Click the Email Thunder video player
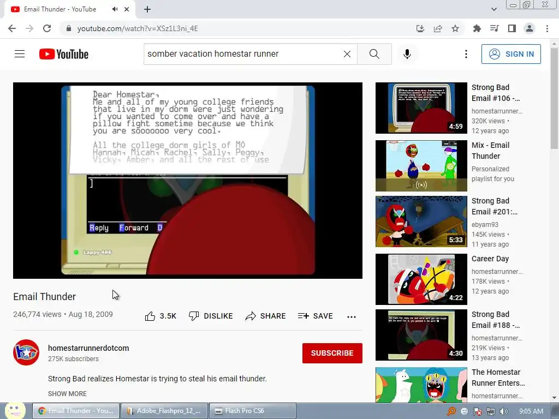 [188, 180]
